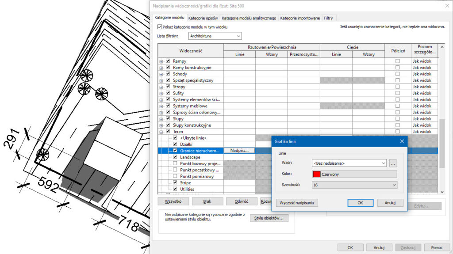The image size is (453, 254).
Task: Click the red Czerwony color swatch
Action: tap(316, 174)
